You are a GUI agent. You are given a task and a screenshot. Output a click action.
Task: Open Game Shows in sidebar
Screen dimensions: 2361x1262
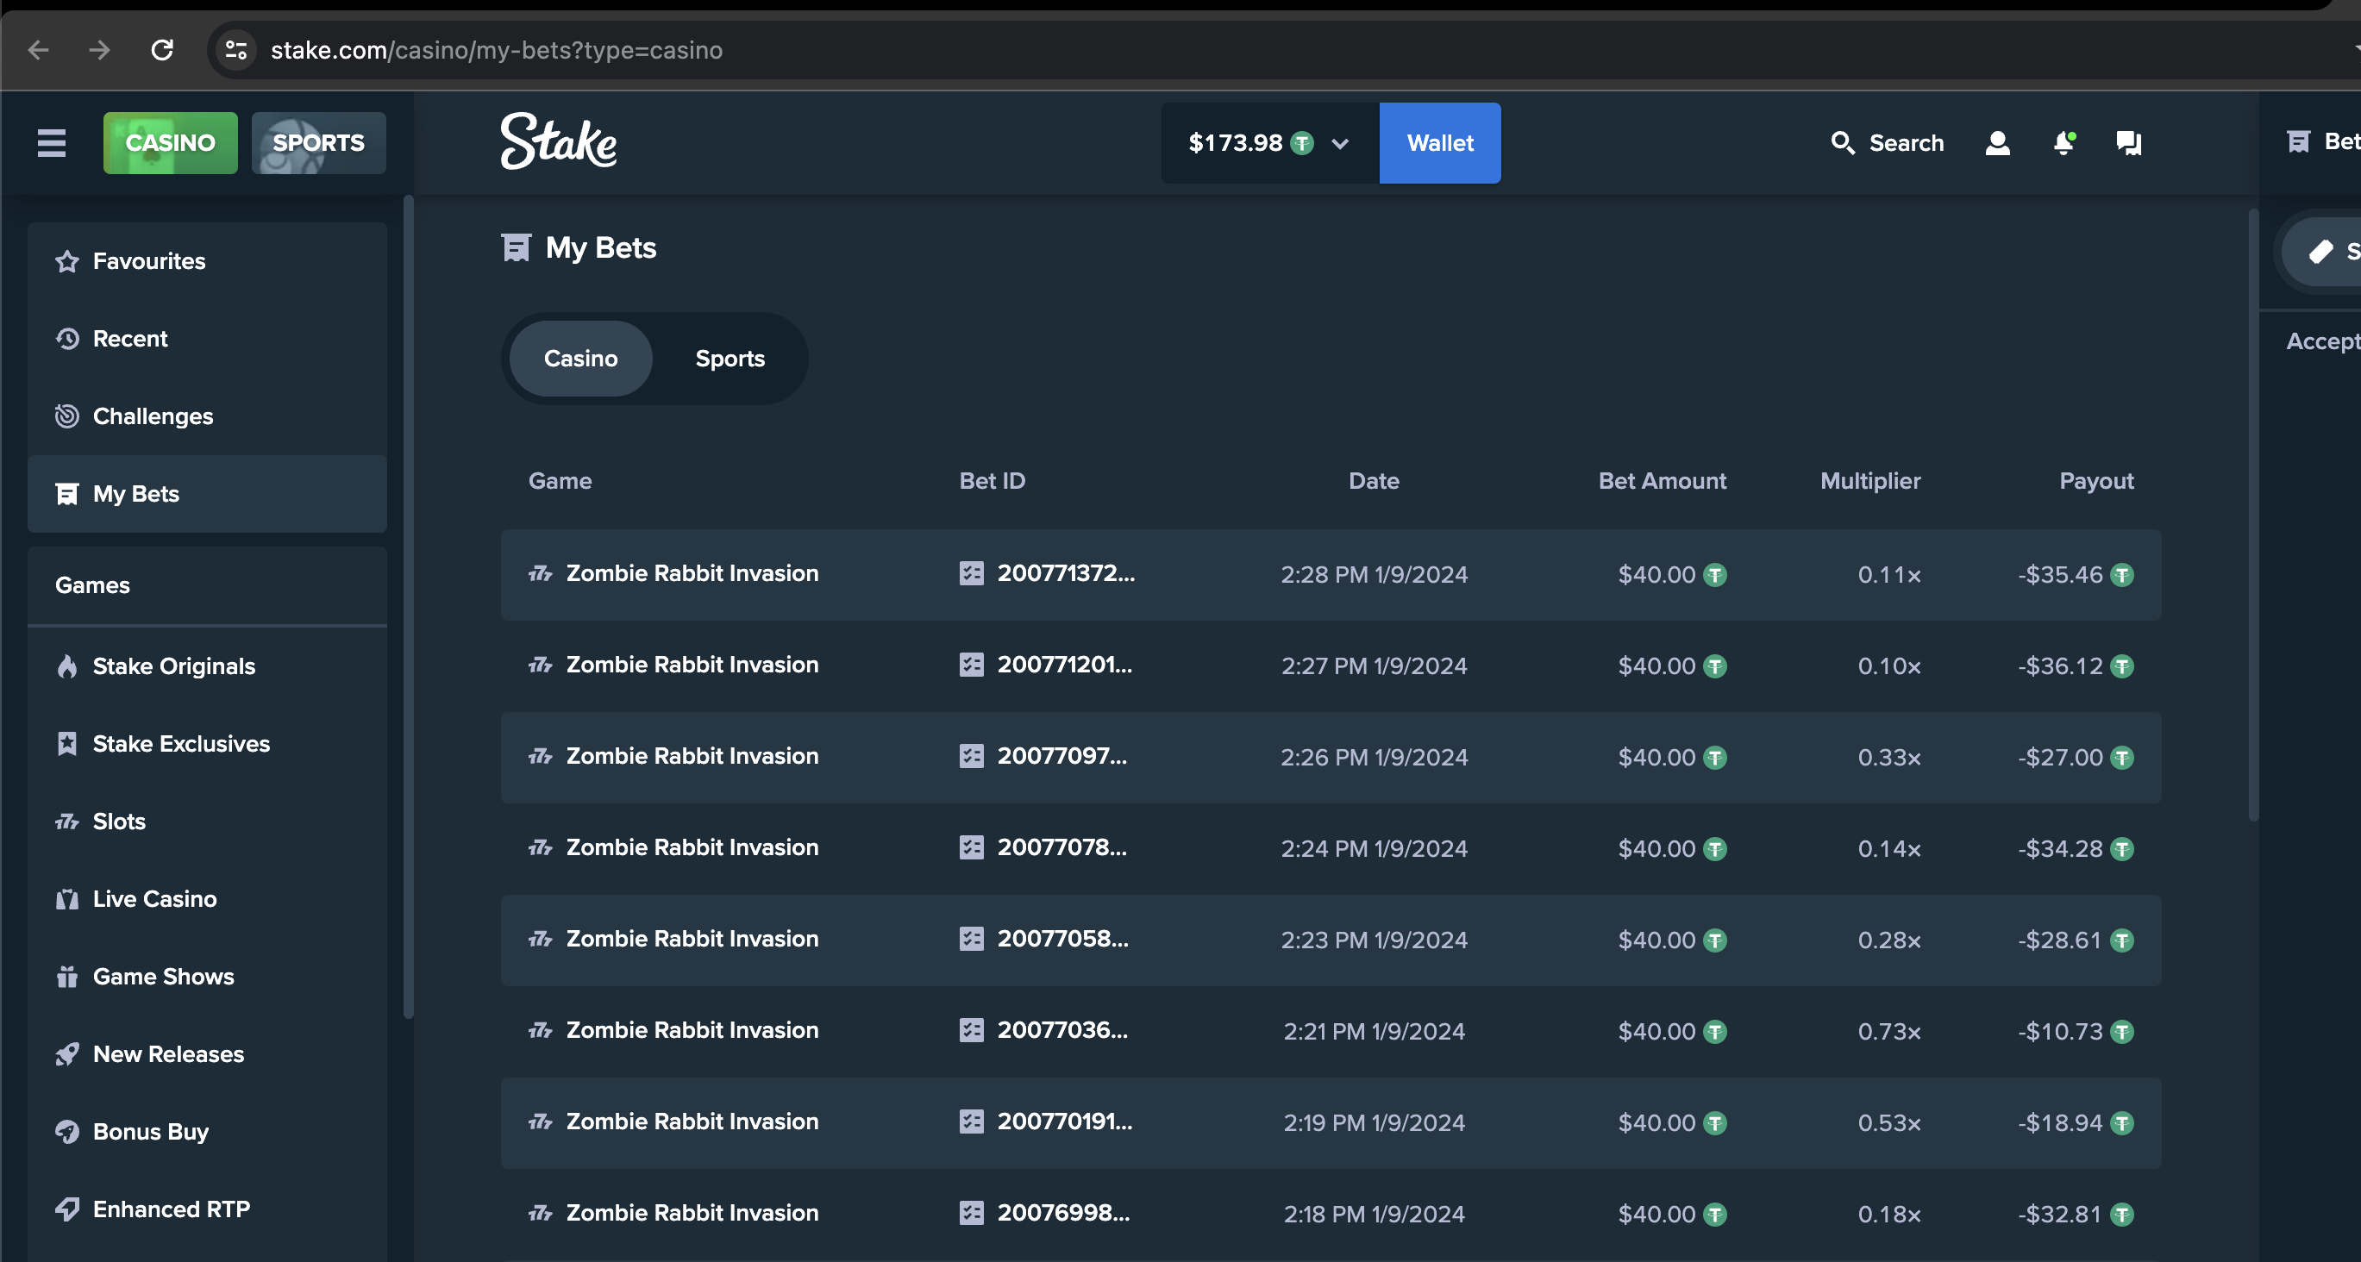207,977
